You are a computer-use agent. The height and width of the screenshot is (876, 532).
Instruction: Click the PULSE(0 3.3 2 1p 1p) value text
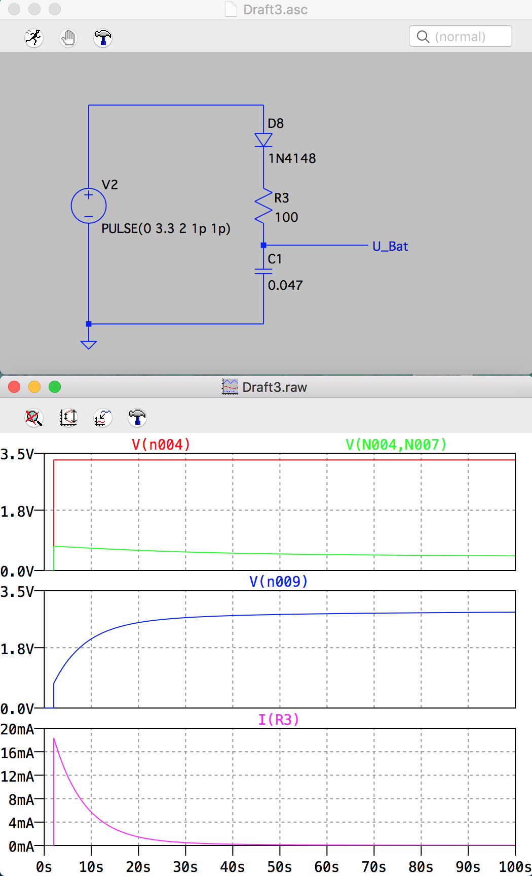166,228
